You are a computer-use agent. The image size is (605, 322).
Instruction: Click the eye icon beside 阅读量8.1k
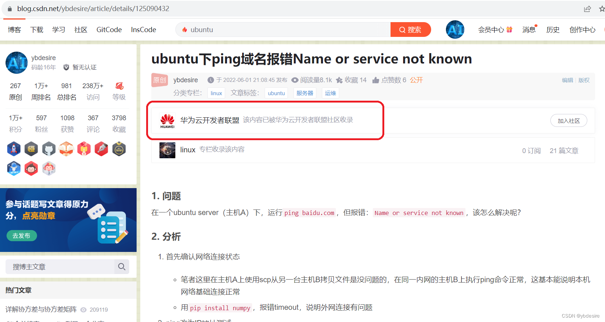coord(295,80)
